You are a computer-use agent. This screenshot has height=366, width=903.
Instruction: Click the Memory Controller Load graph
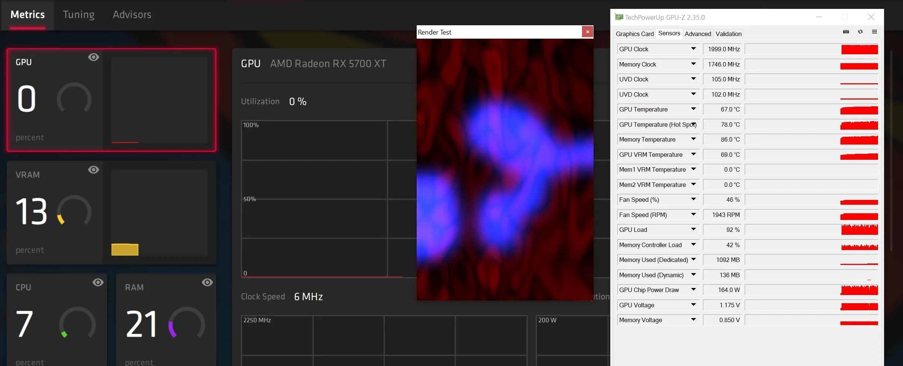812,245
